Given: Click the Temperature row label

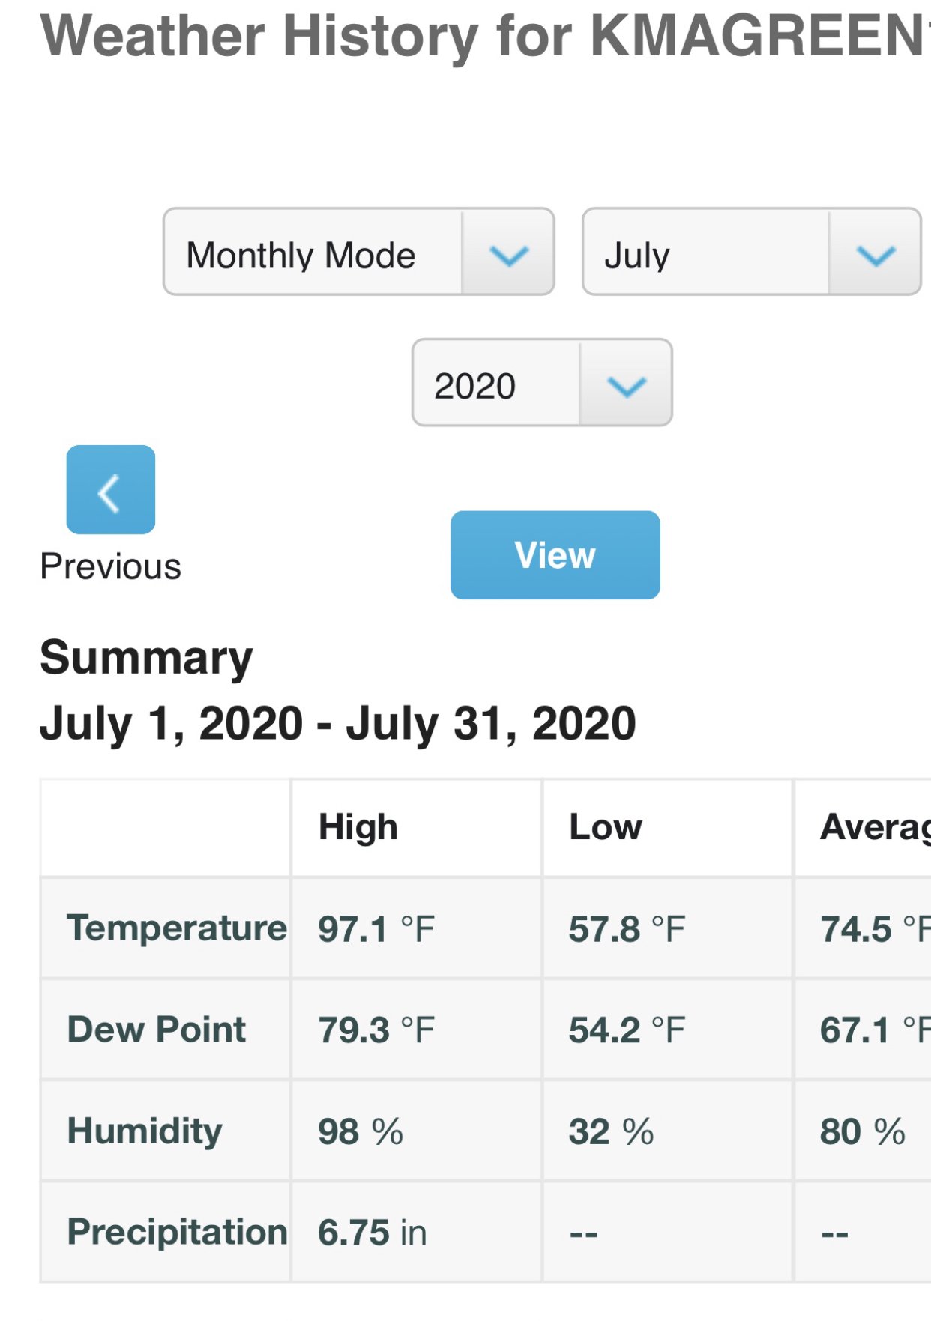Looking at the screenshot, I should pyautogui.click(x=177, y=928).
